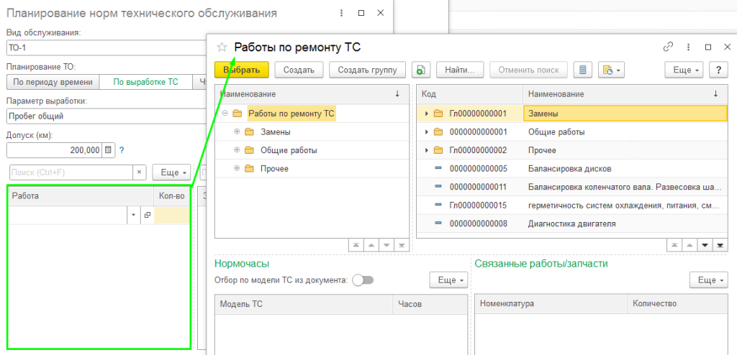Open the dropdown arrow in Работа cell
Screen dimensions: 737x355
(133, 215)
